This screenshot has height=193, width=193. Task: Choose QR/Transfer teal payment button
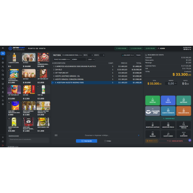click(184, 100)
